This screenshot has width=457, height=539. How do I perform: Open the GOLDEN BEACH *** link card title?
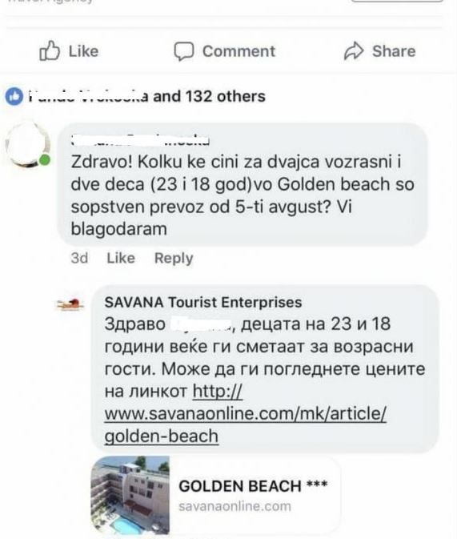(253, 486)
